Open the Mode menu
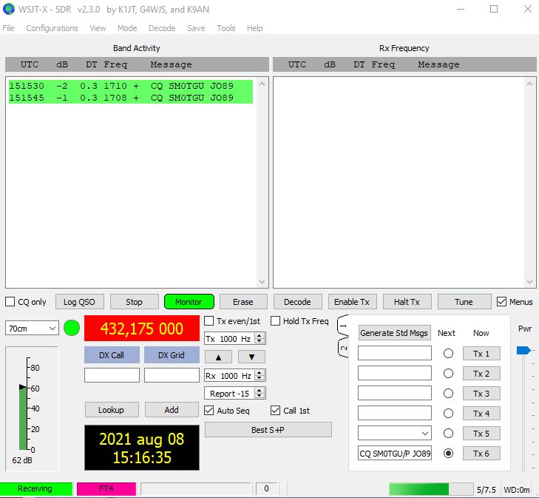Screen dimensions: 539x498 [127, 28]
